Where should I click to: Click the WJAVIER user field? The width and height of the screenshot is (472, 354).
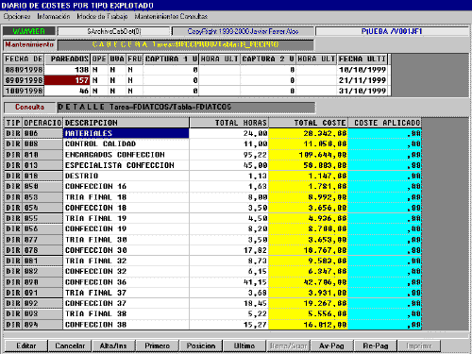click(29, 31)
